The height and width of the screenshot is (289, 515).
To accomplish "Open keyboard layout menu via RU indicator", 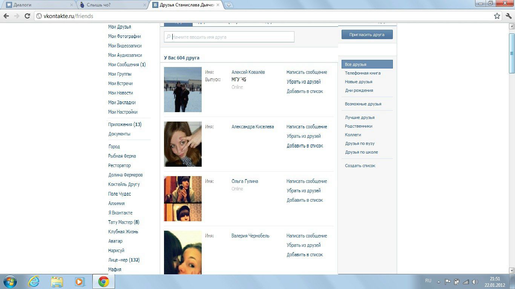I will coord(428,281).
